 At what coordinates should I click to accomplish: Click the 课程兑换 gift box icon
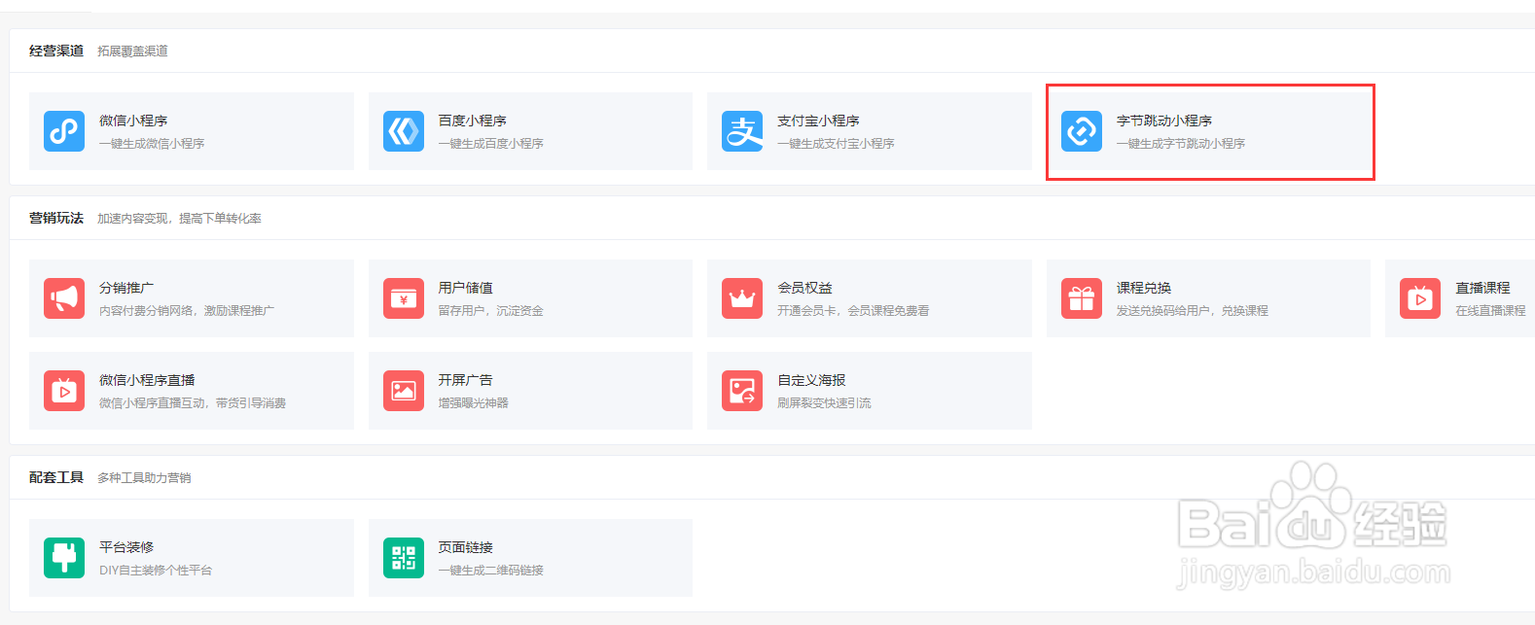(x=1082, y=298)
